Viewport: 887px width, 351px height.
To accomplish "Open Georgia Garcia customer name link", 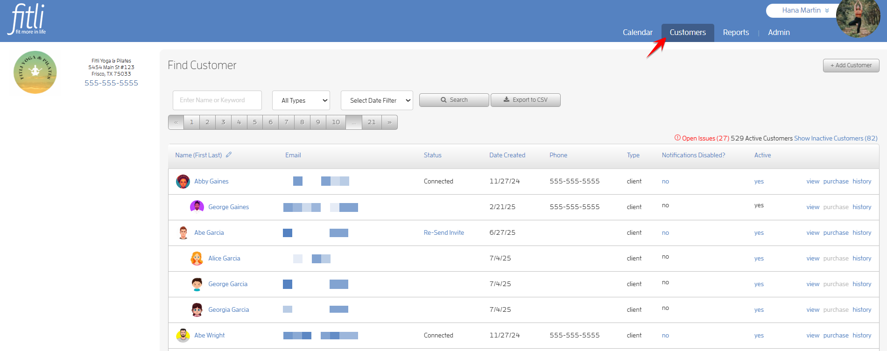I will click(x=229, y=309).
